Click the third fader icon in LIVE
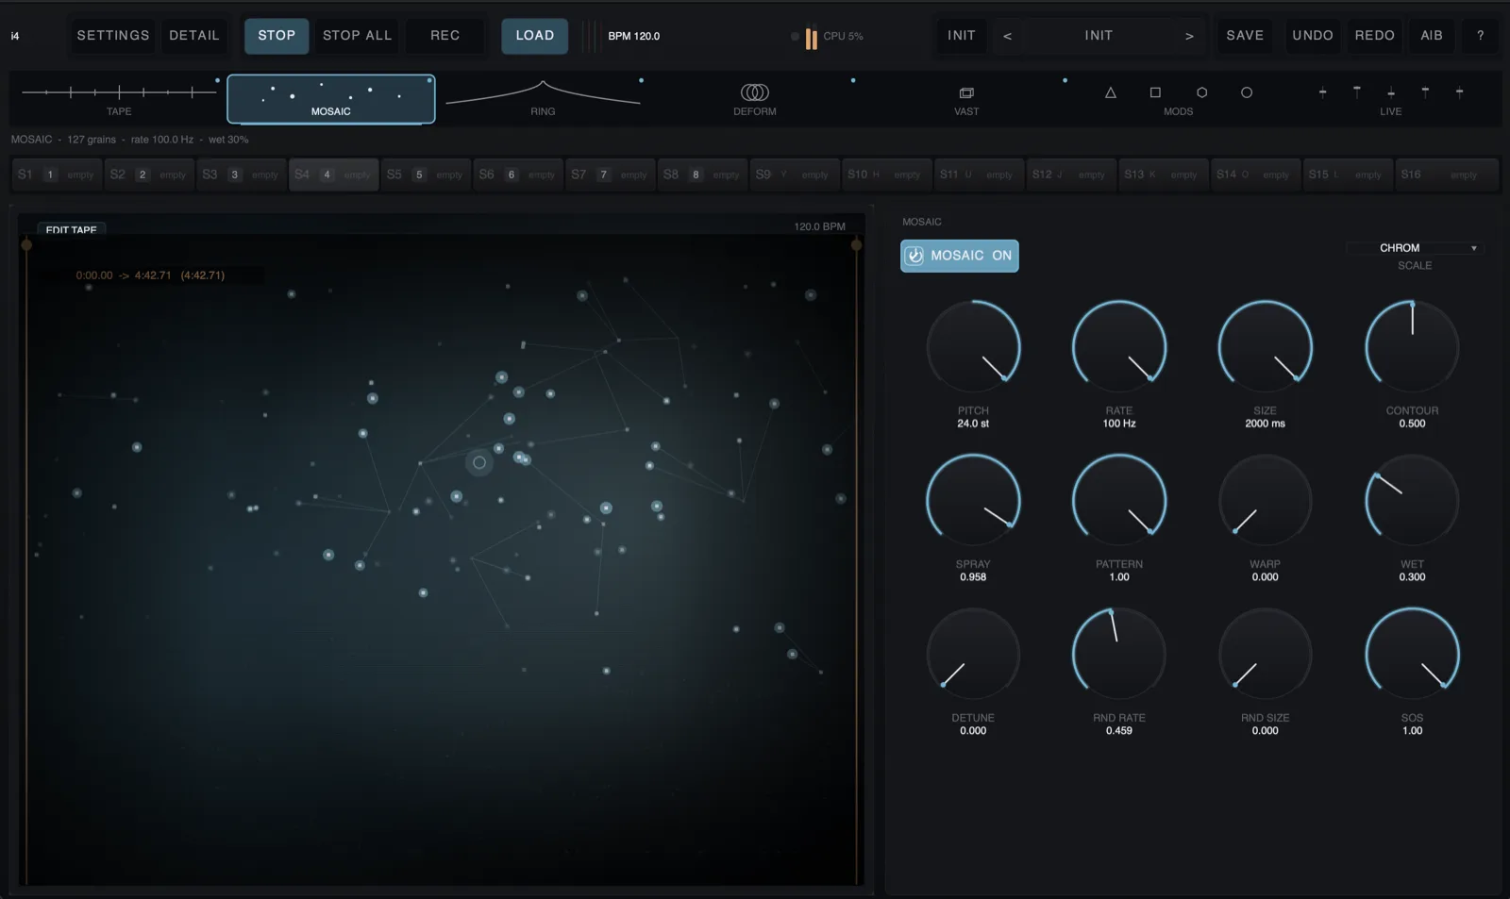This screenshot has height=899, width=1510. pos(1391,92)
